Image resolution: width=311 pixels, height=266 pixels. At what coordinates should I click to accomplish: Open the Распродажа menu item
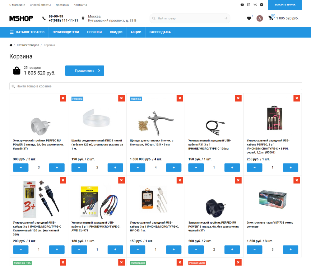[x=160, y=32]
